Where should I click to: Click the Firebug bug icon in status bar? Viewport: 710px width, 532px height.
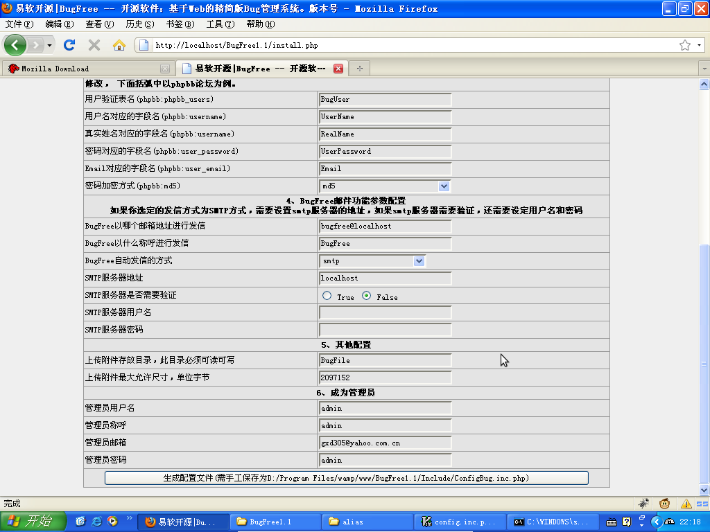coord(643,503)
